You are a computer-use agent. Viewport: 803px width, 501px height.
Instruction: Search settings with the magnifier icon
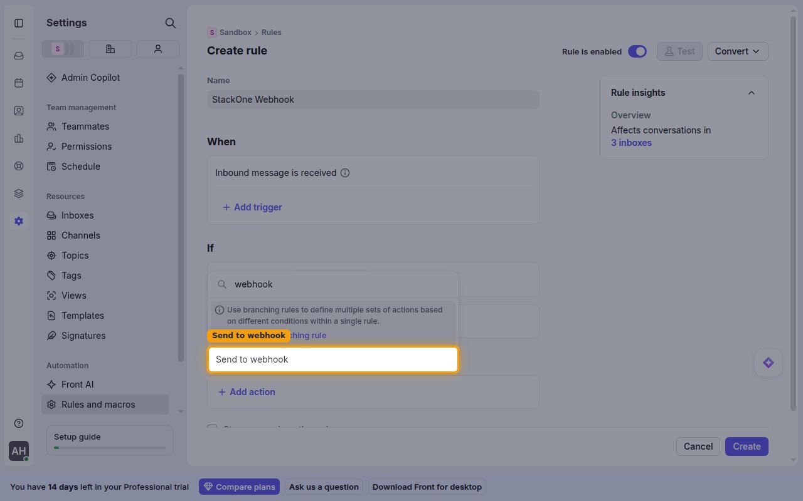pyautogui.click(x=170, y=23)
